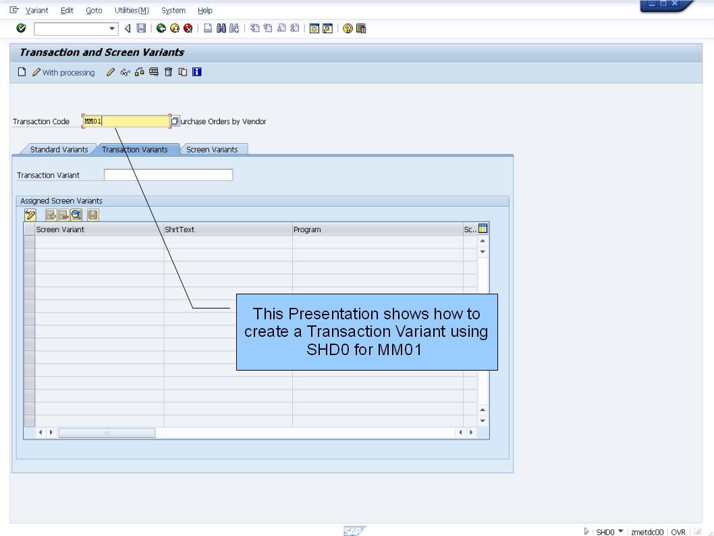The height and width of the screenshot is (536, 714).
Task: Click the window menu icon left of Variant
Action: [x=14, y=10]
